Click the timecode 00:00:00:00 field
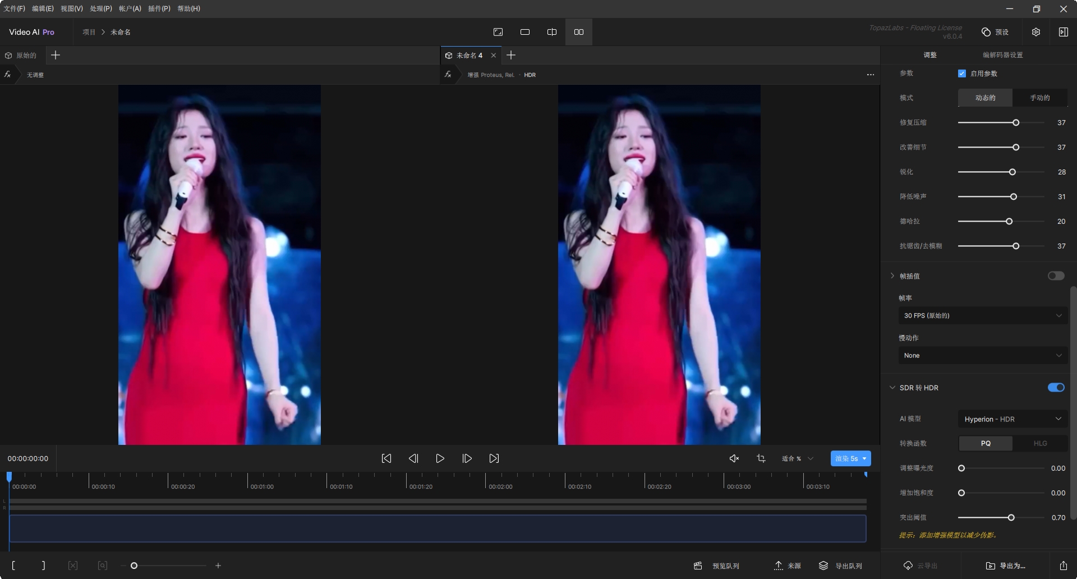Screen dimensions: 1077x579 pyautogui.click(x=28, y=458)
